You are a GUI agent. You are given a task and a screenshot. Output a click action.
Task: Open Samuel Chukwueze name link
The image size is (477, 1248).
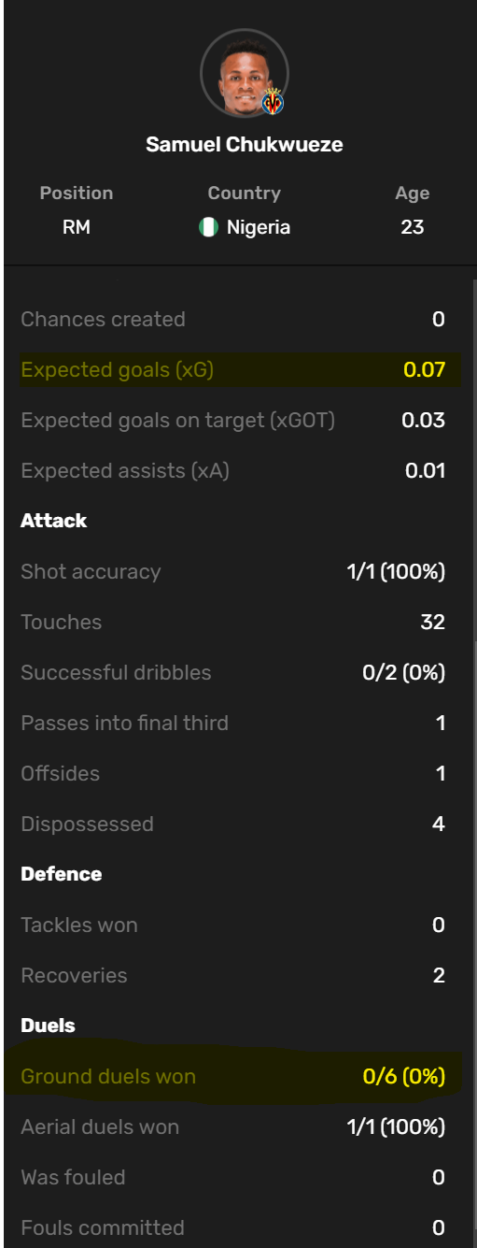(x=245, y=145)
